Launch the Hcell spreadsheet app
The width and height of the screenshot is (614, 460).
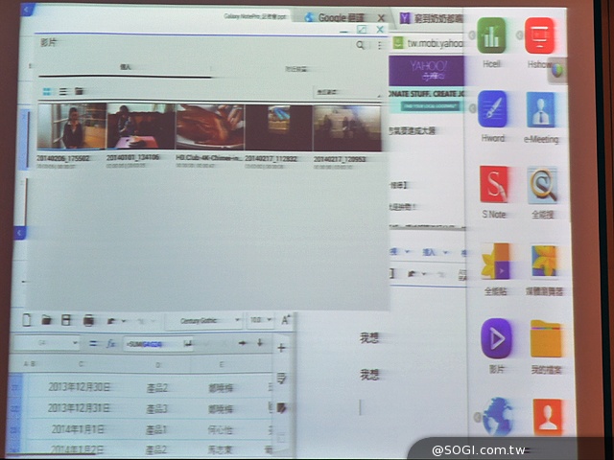click(x=492, y=35)
